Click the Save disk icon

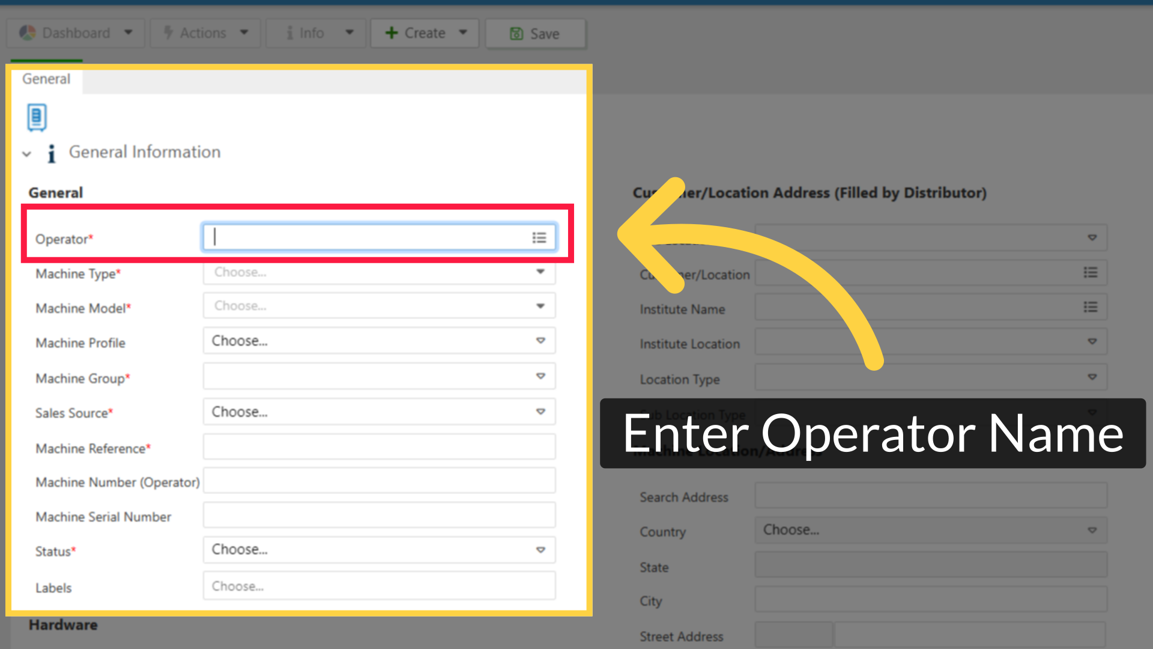click(516, 34)
